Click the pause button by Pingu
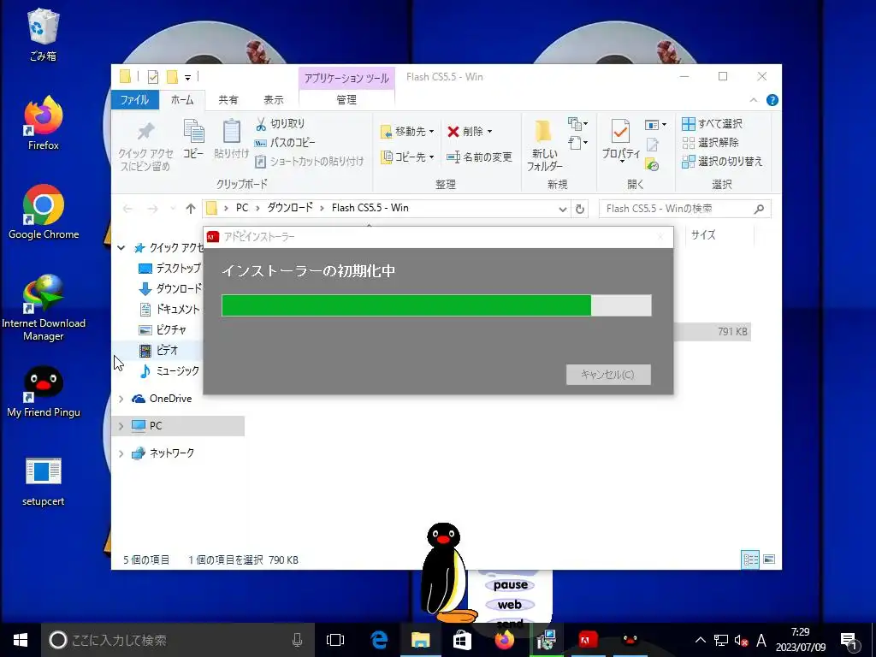876x657 pixels. point(511,585)
